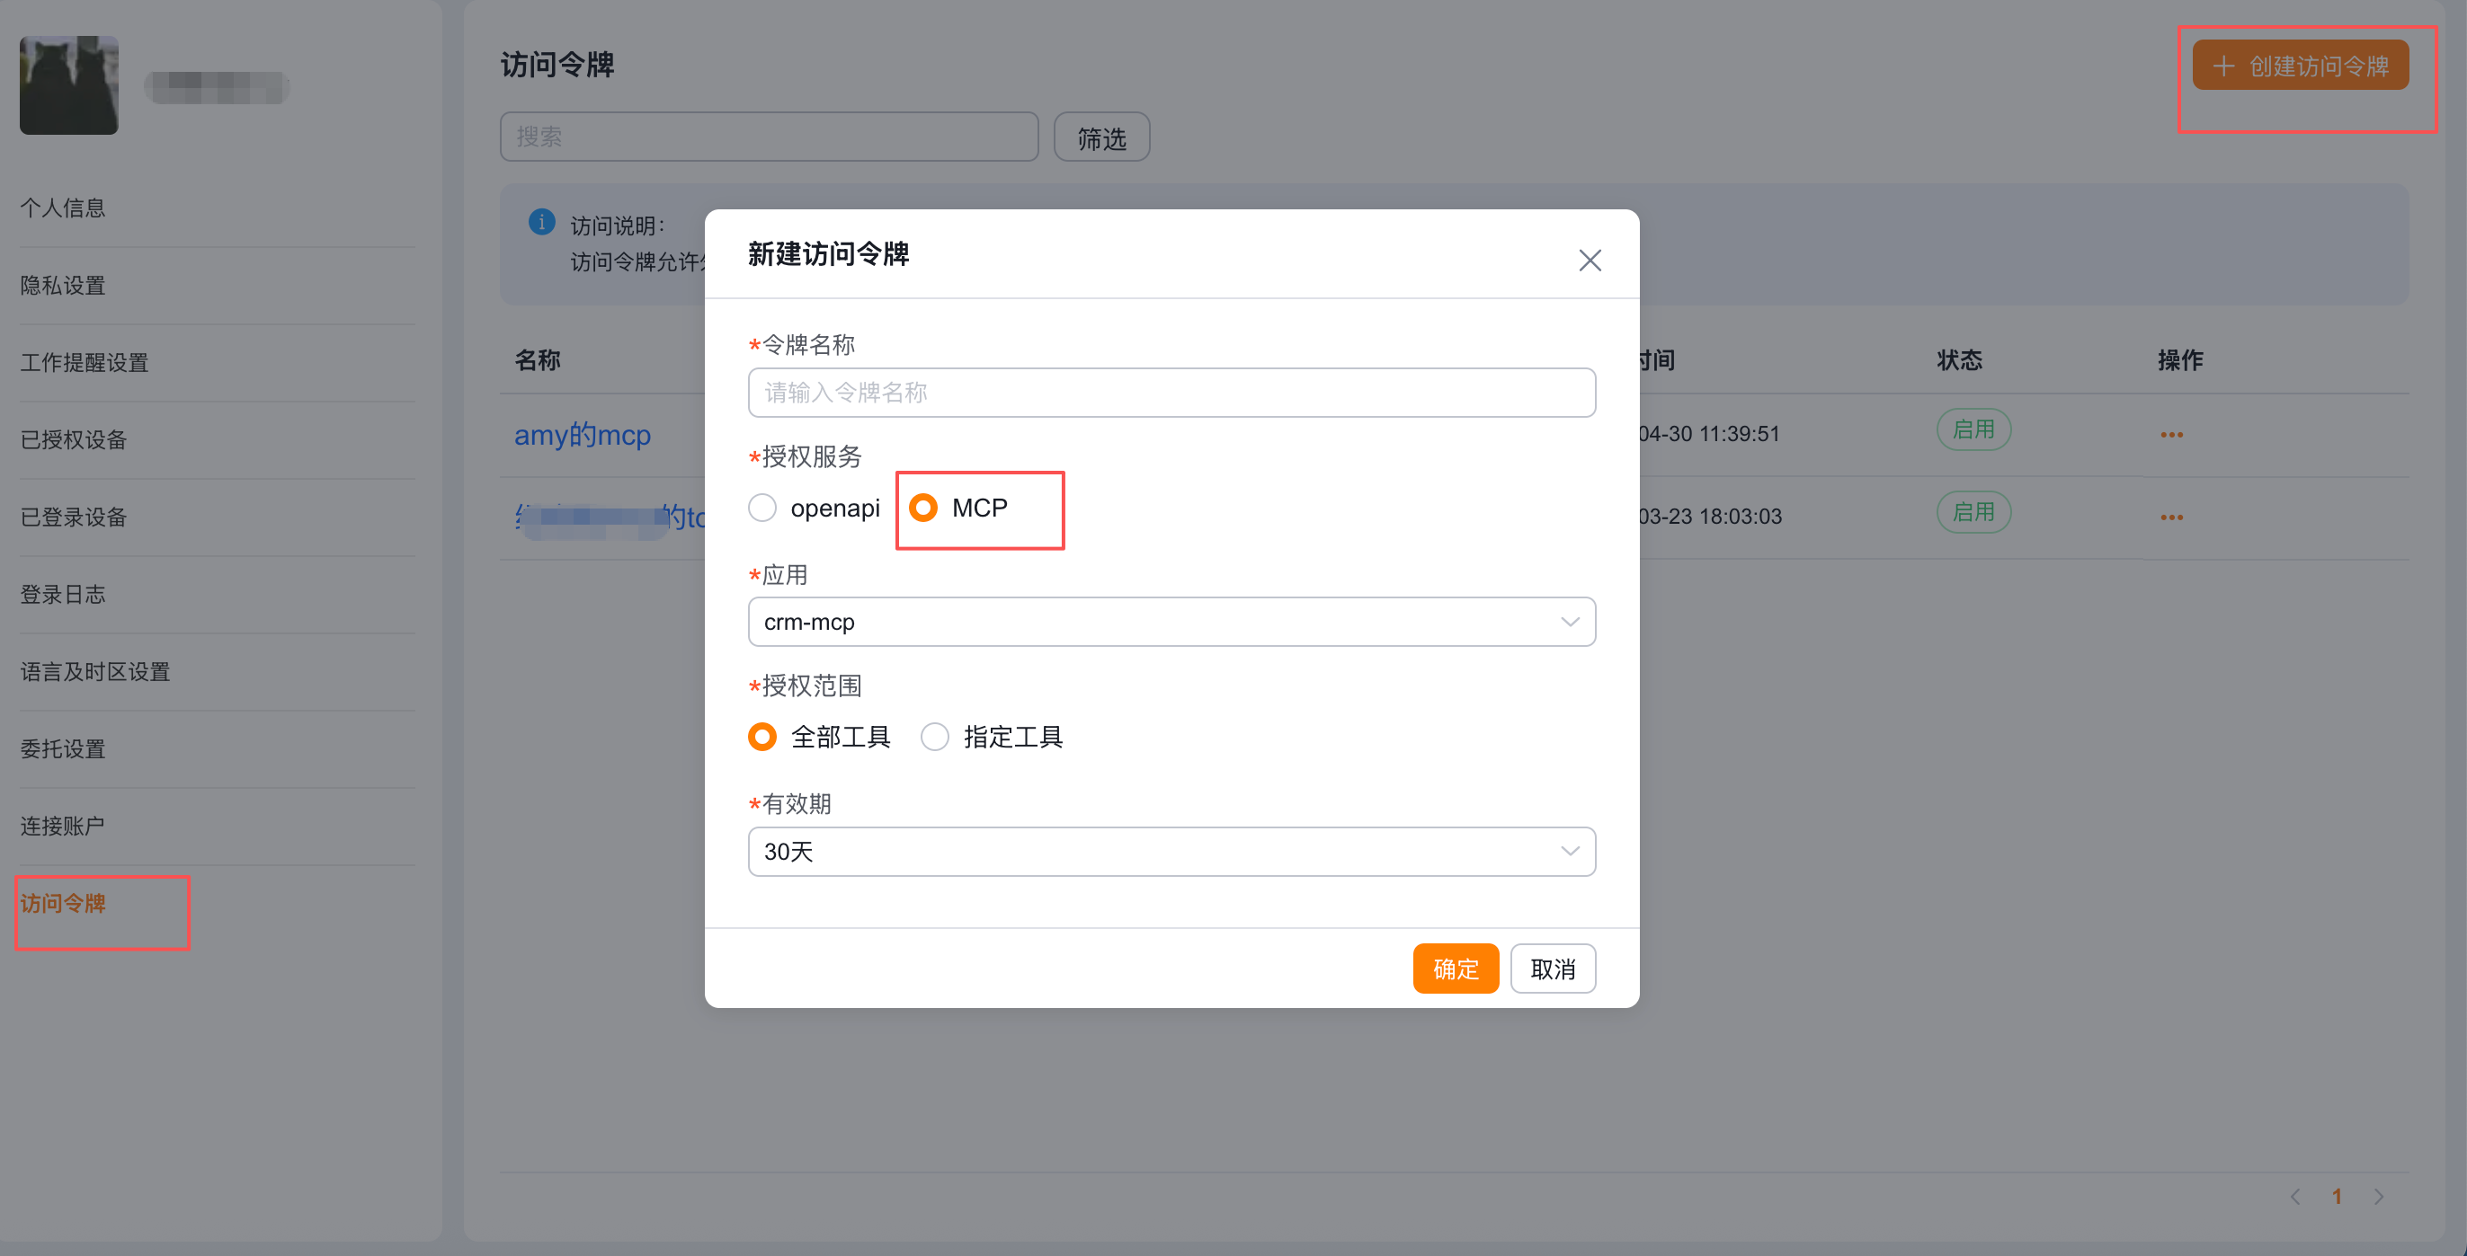Go to next page arrow
Screen dimensions: 2467x1256
(x=2378, y=1197)
